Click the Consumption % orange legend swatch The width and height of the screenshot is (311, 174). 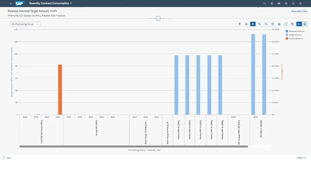287,38
